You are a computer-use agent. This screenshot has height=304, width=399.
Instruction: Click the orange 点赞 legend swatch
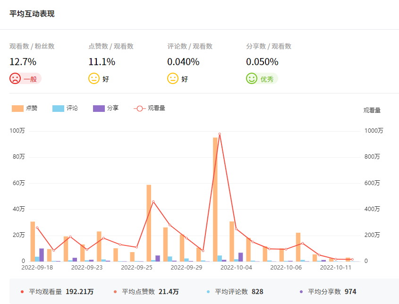tap(18, 108)
